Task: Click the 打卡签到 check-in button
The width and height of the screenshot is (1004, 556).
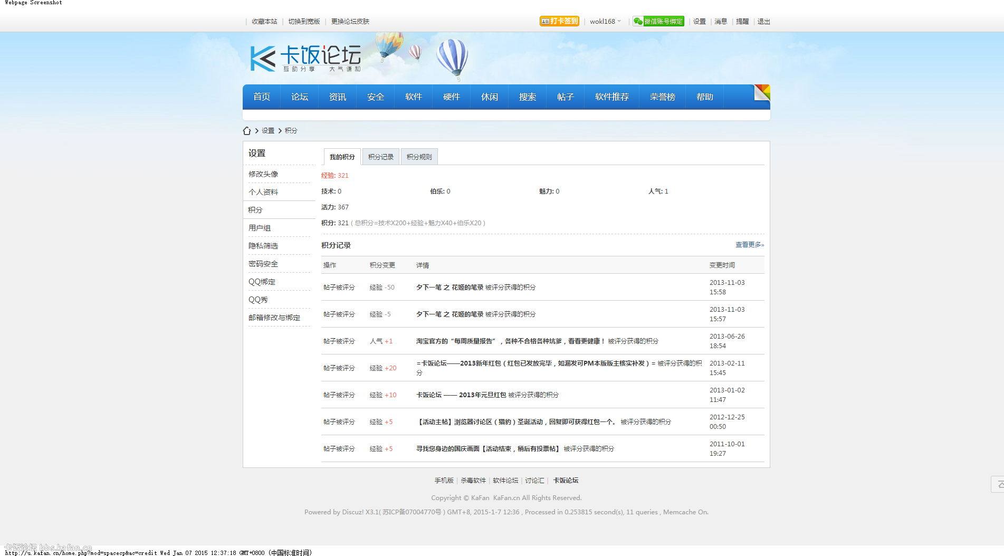Action: (559, 21)
